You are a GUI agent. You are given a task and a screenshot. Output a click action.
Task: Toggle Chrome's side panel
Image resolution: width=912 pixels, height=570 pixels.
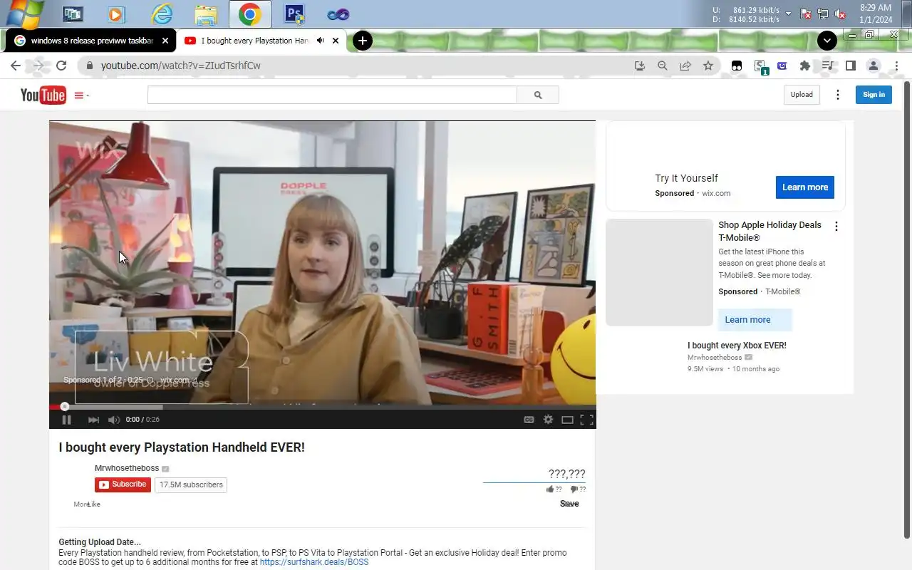[x=850, y=66]
